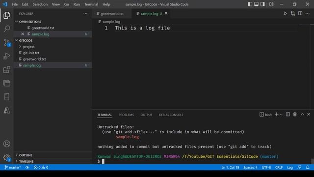The height and width of the screenshot is (177, 314).
Task: Add a new terminal with plus icon
Action: pyautogui.click(x=277, y=115)
